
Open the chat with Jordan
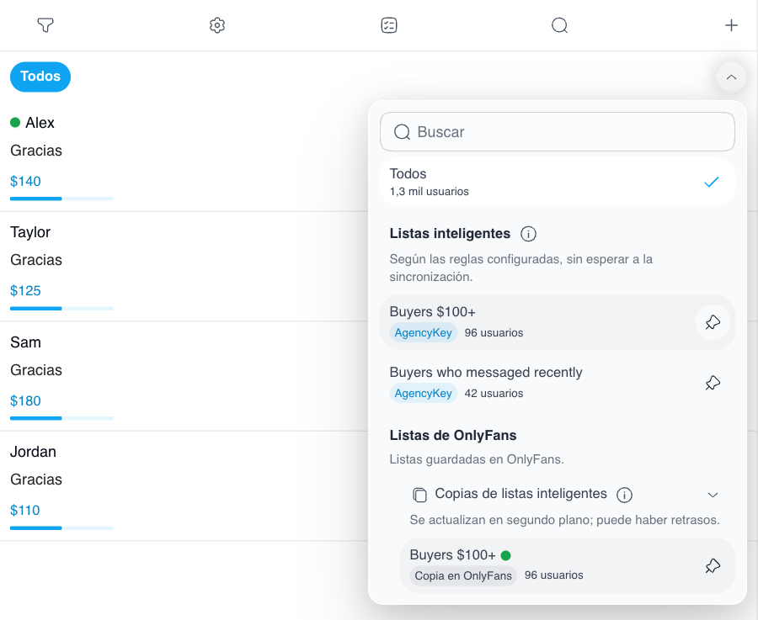(184, 485)
